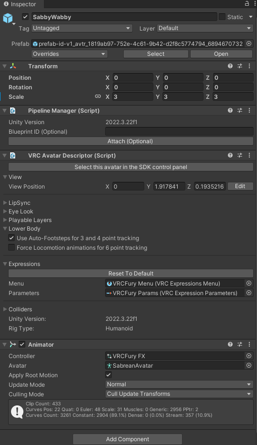This screenshot has width=257, height=445.
Task: Uncheck Use Auto-Footsteps for 3 and 4 point tracking
Action: coord(11,238)
